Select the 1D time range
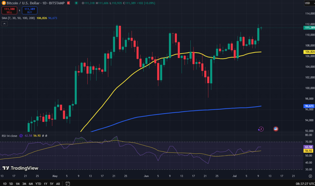 coord(5,184)
